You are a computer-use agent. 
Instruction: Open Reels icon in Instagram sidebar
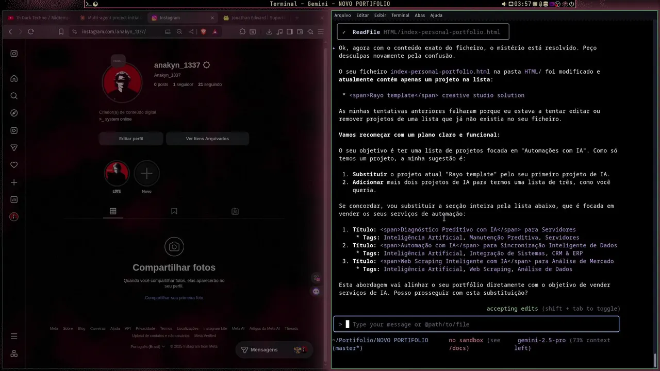[14, 130]
